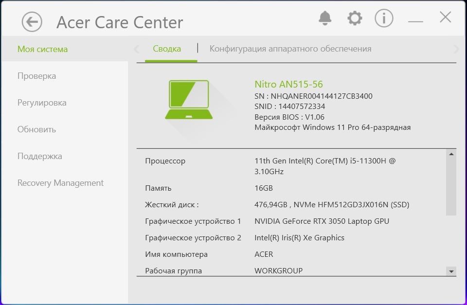Click left tab scroll chevron
The width and height of the screenshot is (467, 305).
click(137, 49)
